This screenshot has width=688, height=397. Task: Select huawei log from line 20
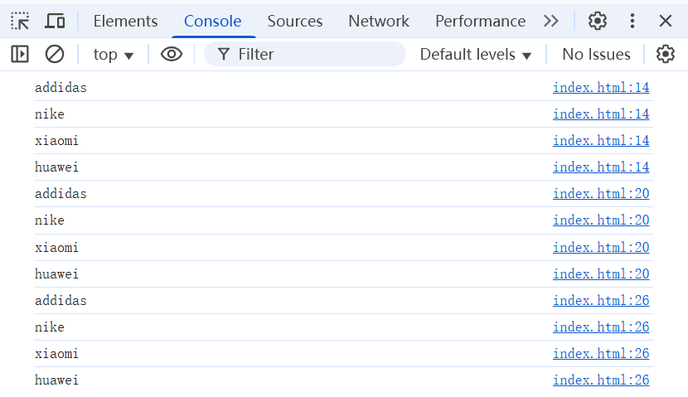pos(56,274)
